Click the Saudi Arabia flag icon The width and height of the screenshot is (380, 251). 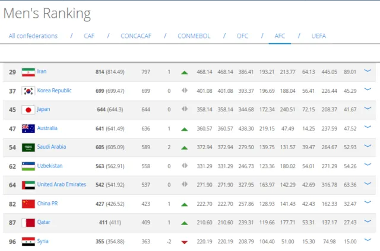(28, 147)
